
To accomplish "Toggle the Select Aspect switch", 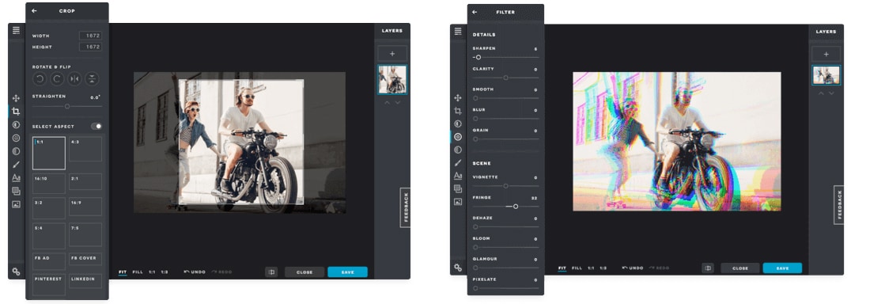I will coord(96,126).
